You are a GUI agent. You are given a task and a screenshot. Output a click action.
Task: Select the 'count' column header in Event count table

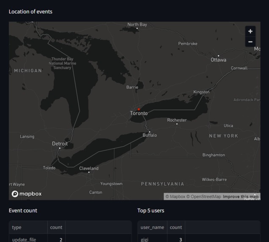[56, 227]
